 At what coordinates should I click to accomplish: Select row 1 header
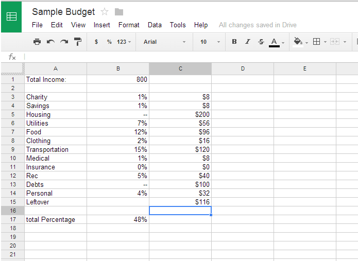tap(13, 79)
